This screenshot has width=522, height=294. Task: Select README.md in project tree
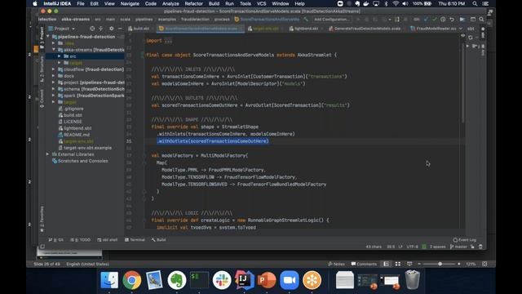point(74,135)
